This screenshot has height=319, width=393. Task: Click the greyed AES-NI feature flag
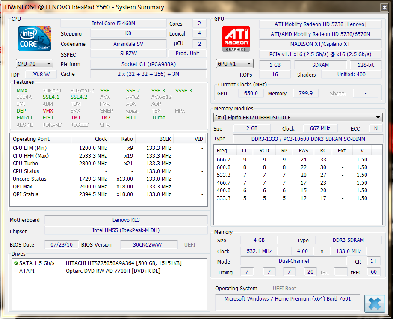(24, 125)
